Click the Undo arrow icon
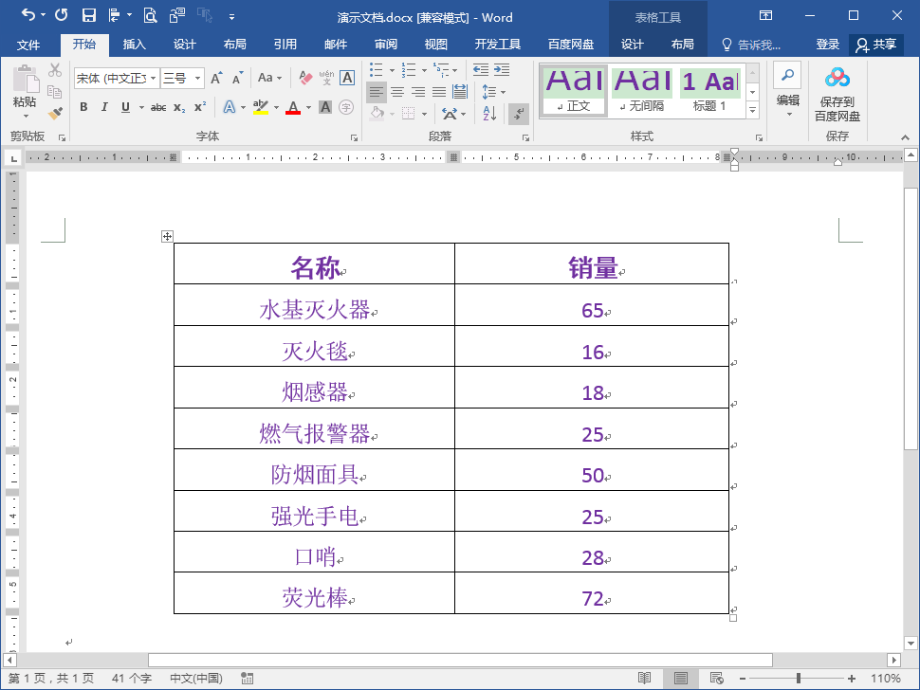Image resolution: width=920 pixels, height=690 pixels. point(28,15)
